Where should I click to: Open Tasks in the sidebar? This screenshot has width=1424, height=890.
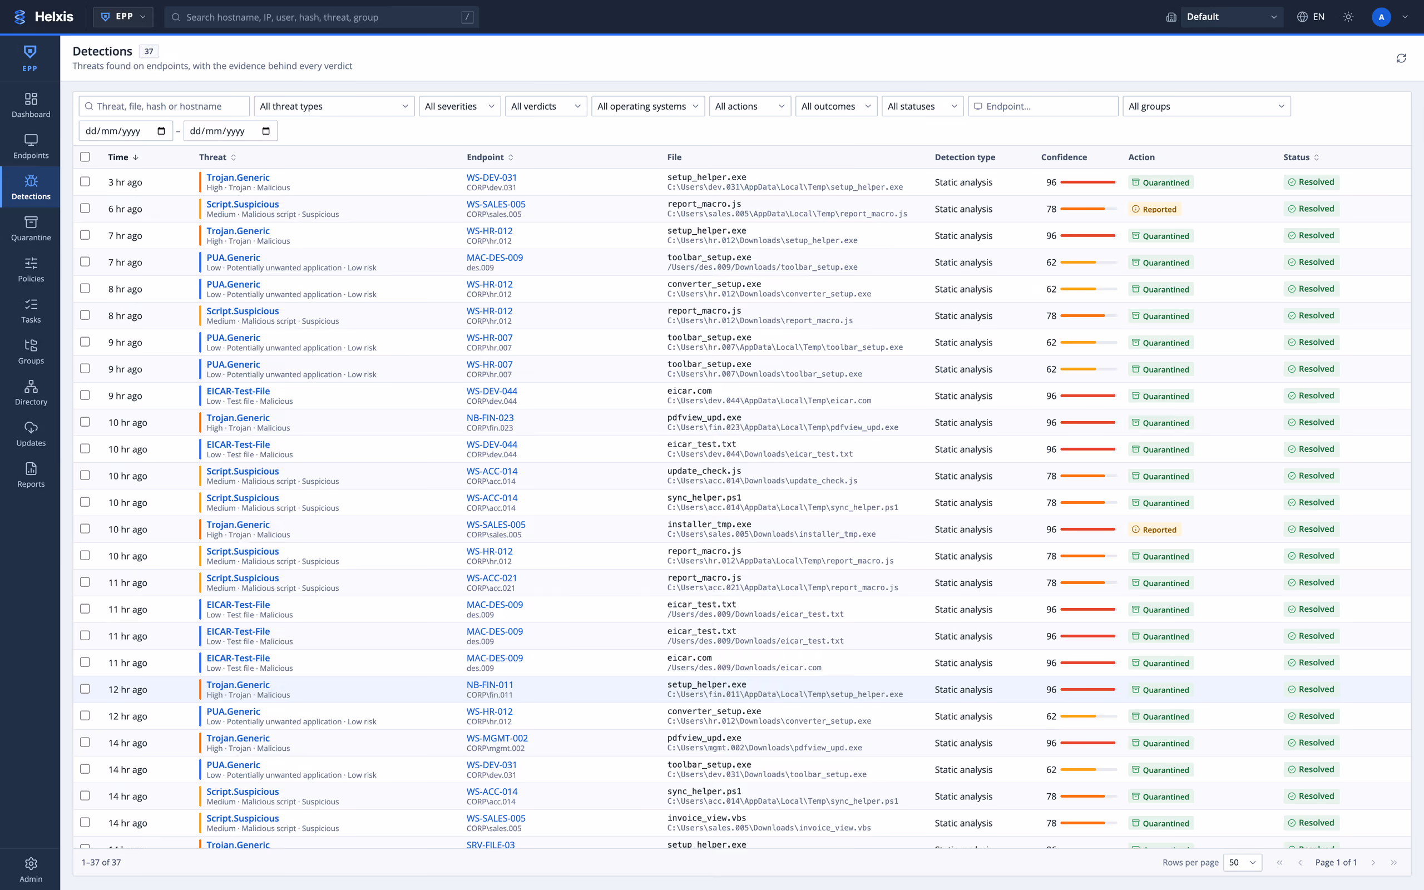(x=31, y=311)
